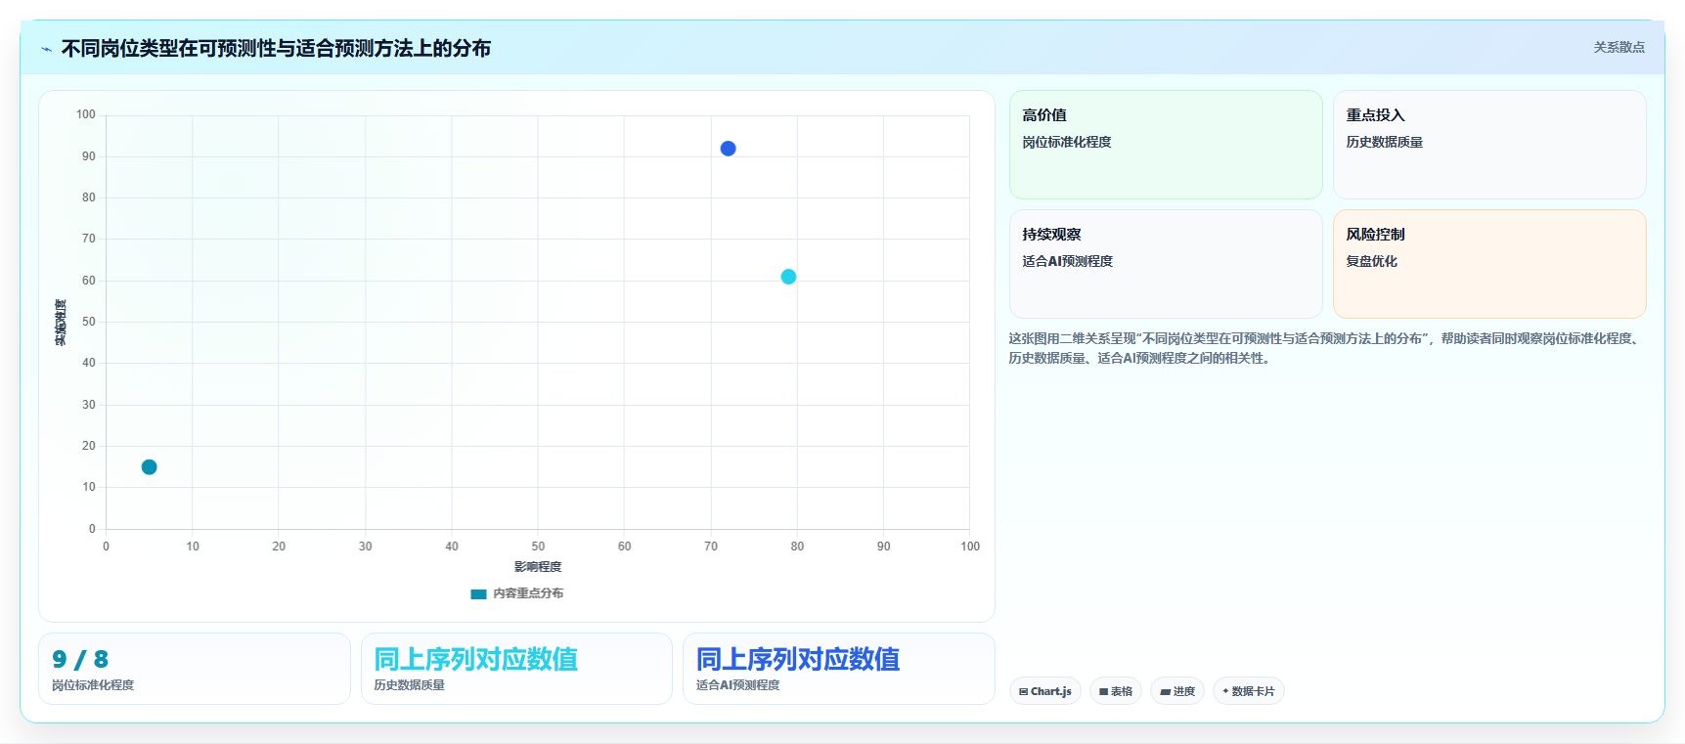Click the blue 同上序列对应数值 over 适合AI预测程度
The height and width of the screenshot is (744, 1685).
[x=798, y=660]
